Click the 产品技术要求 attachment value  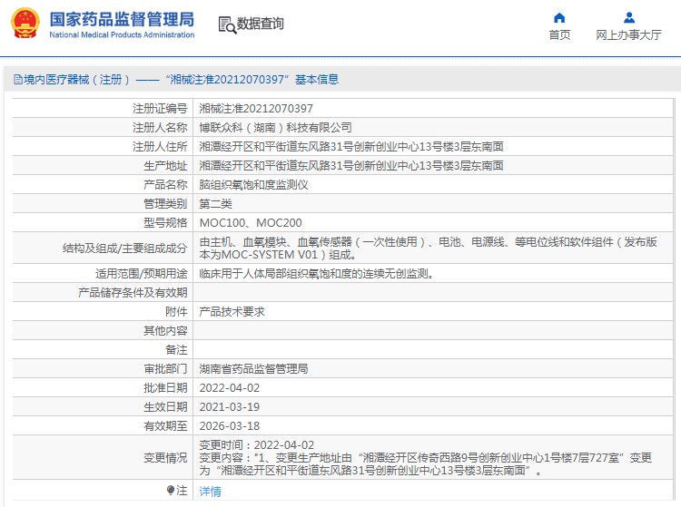point(232,312)
